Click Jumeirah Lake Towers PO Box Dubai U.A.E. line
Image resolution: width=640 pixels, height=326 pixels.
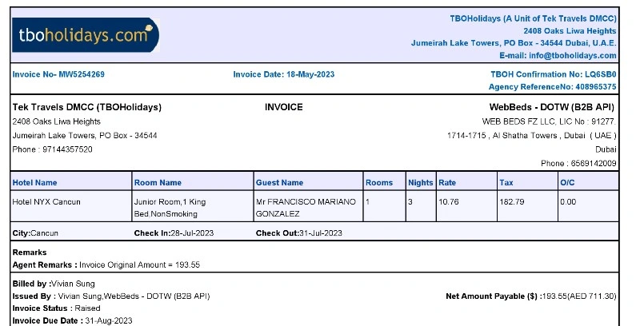pos(514,43)
